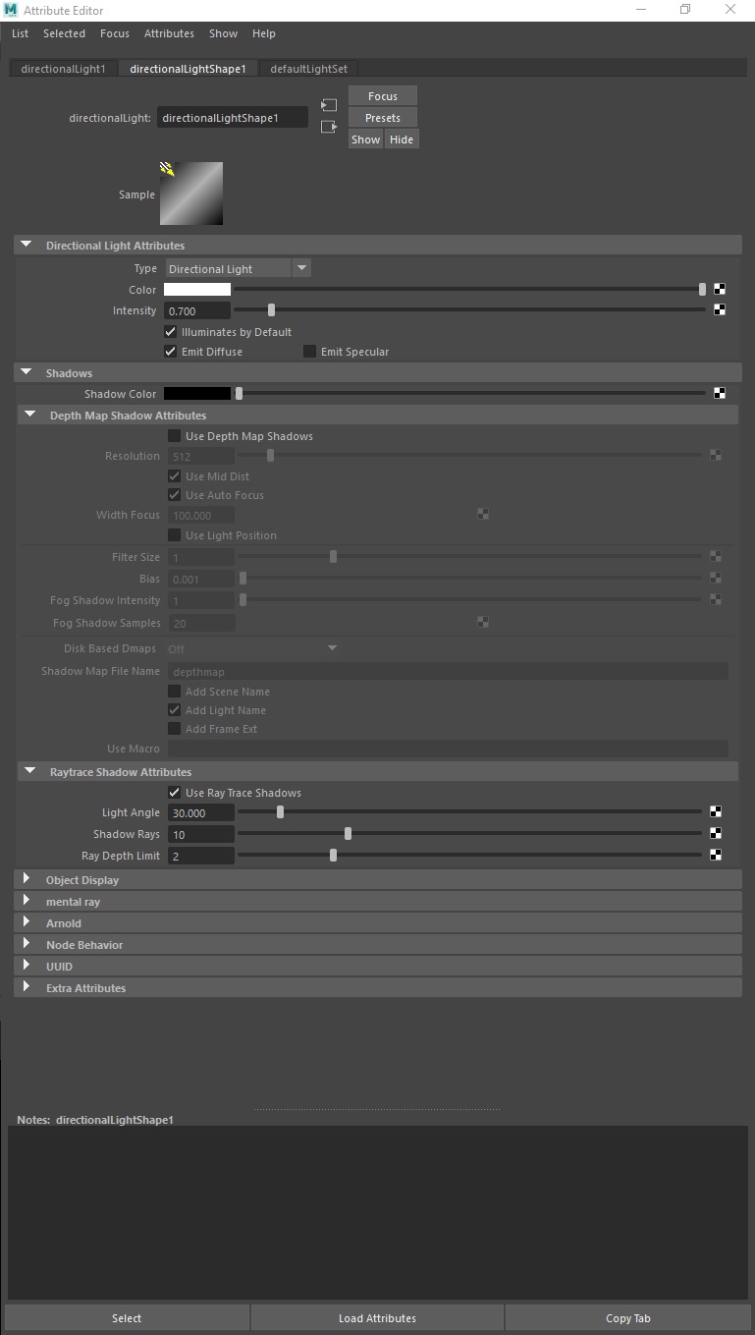This screenshot has height=1335, width=755.
Task: Click map button next to Ray Depth Limit
Action: 716,855
